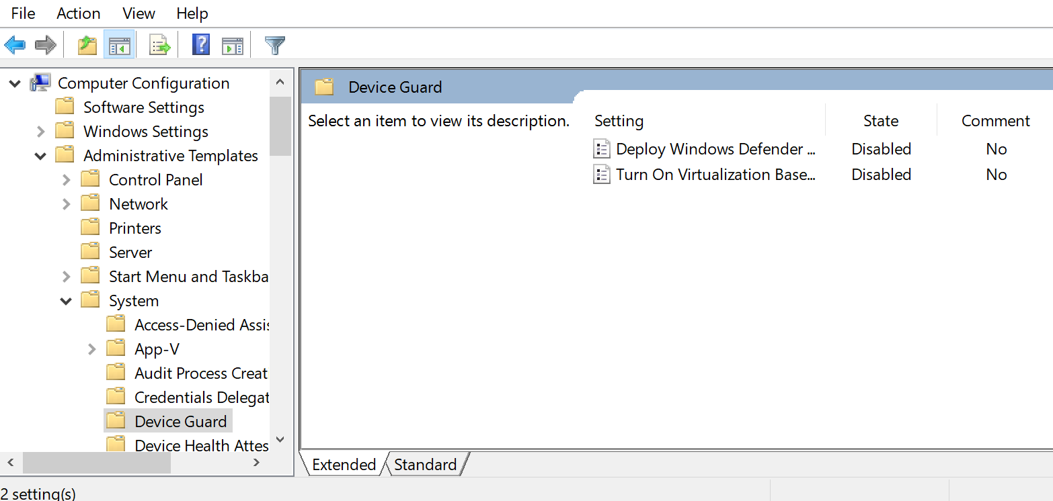The height and width of the screenshot is (501, 1053).
Task: Open the Action menu
Action: (79, 13)
